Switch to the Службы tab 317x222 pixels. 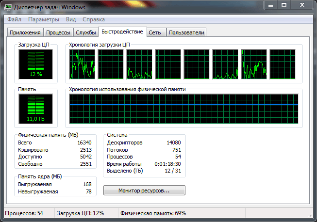[x=86, y=32]
